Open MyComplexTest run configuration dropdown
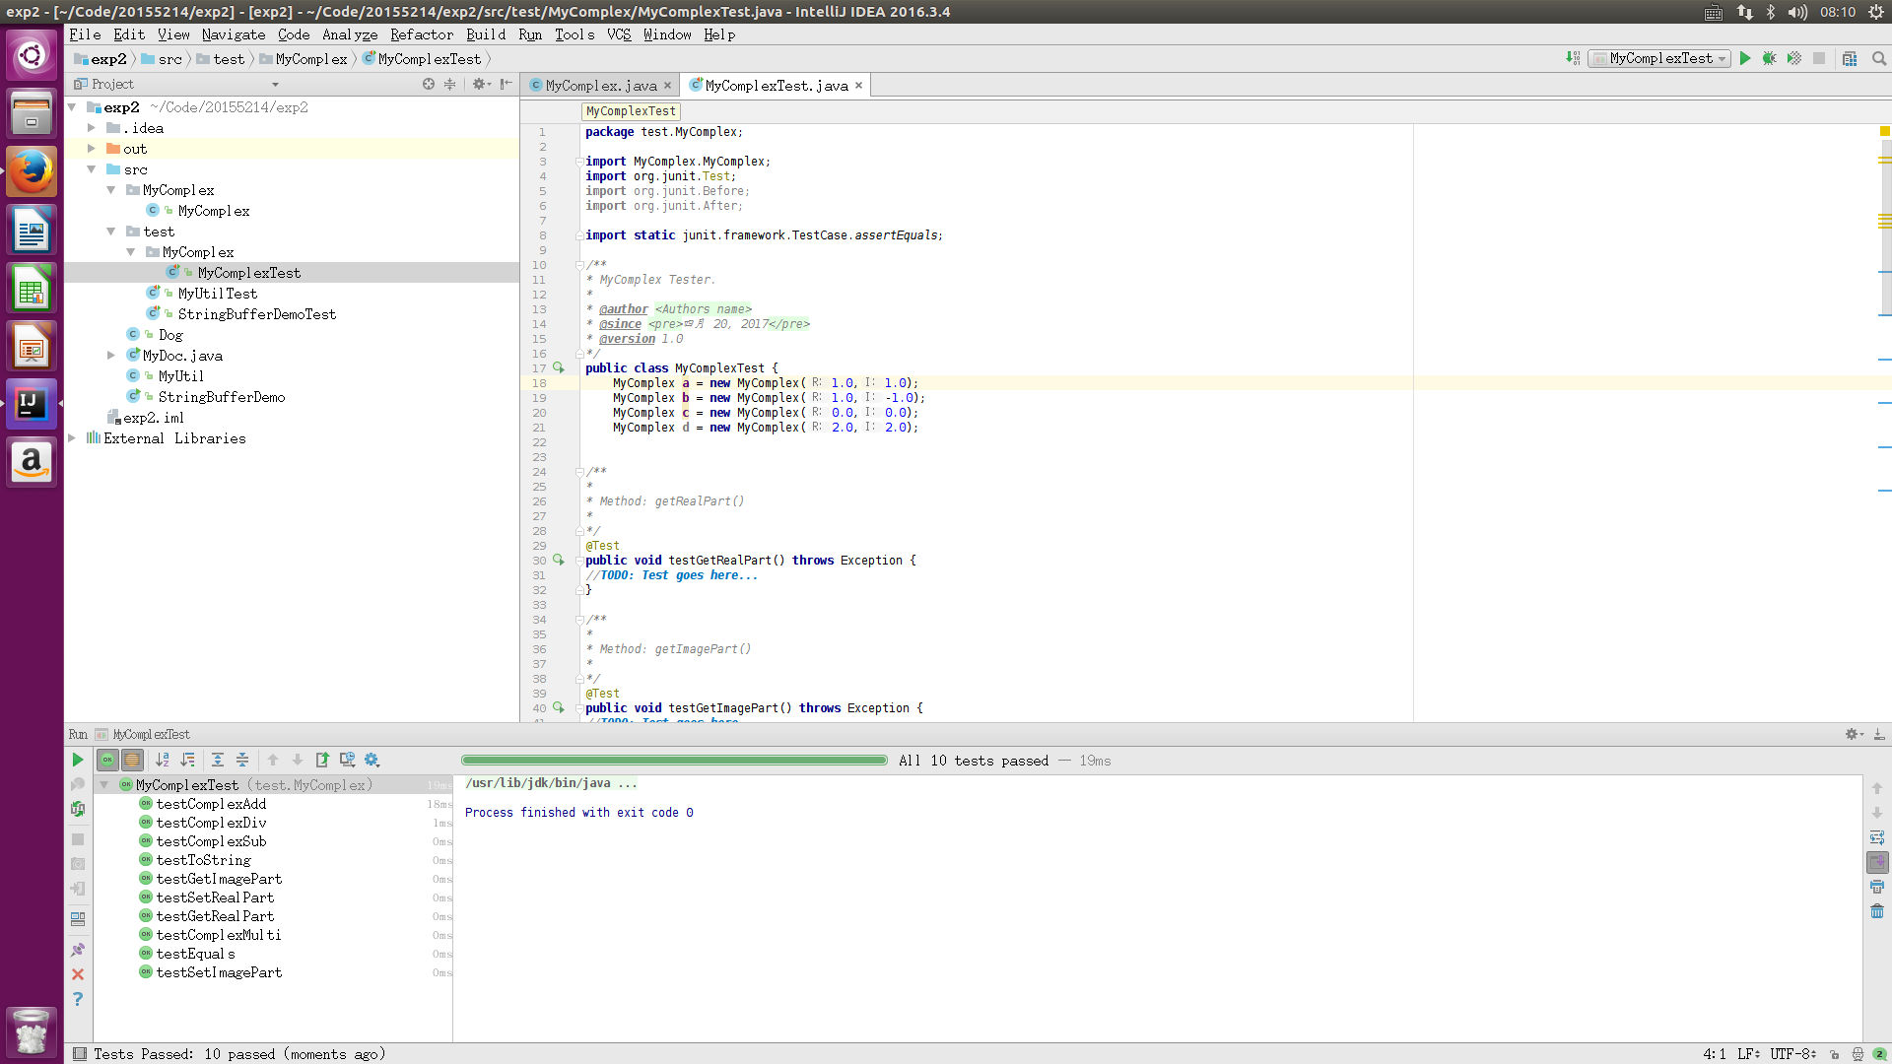The width and height of the screenshot is (1892, 1064). (x=1659, y=58)
